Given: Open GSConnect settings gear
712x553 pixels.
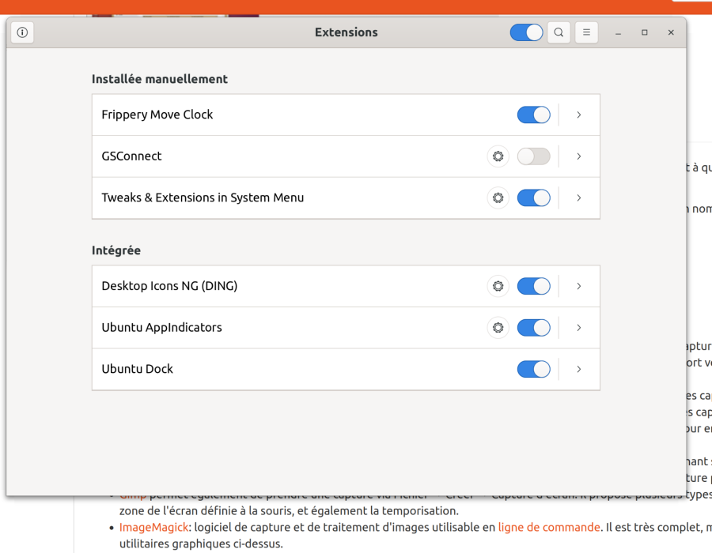Looking at the screenshot, I should (x=498, y=156).
